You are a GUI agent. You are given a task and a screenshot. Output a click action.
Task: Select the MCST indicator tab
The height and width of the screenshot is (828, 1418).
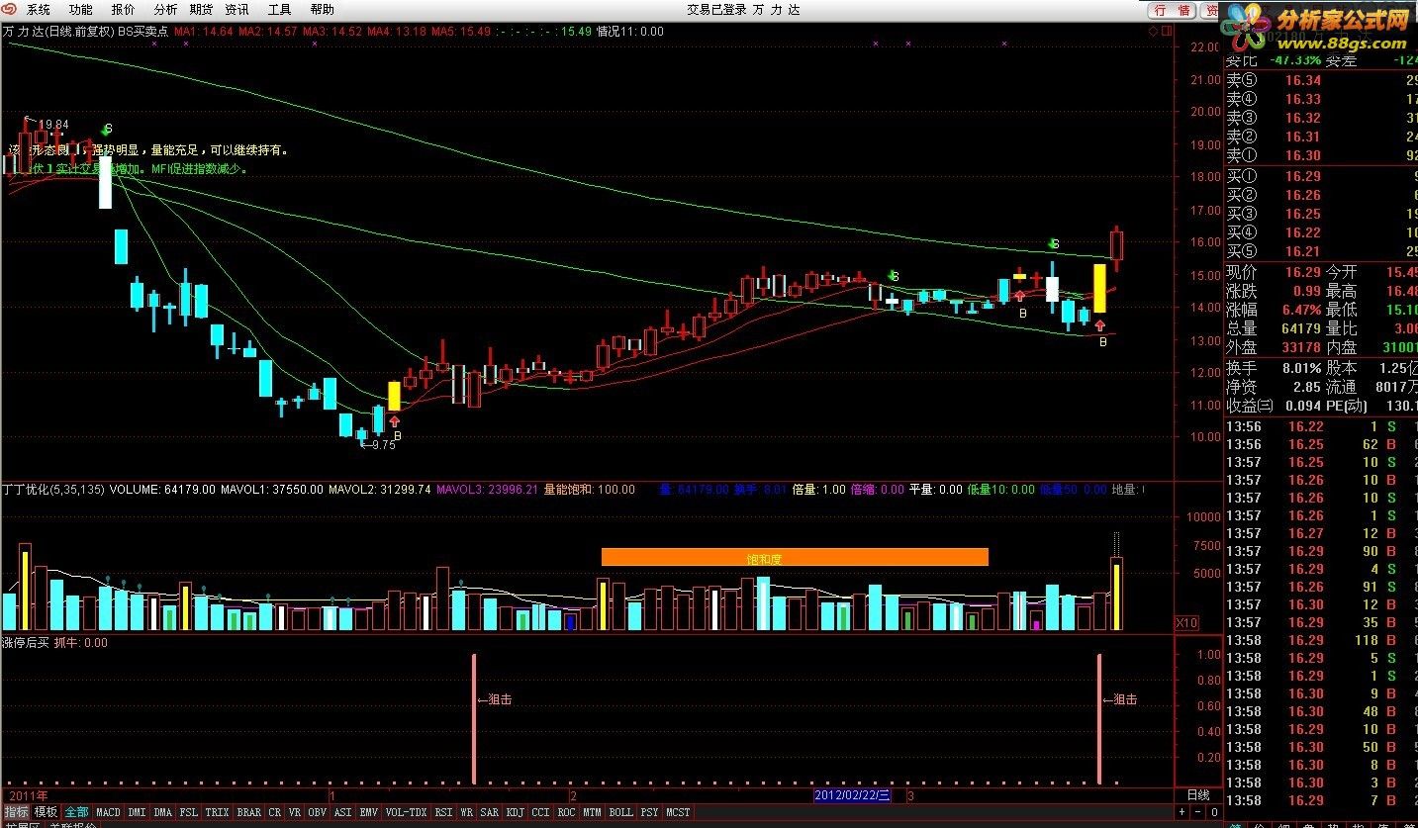point(678,812)
